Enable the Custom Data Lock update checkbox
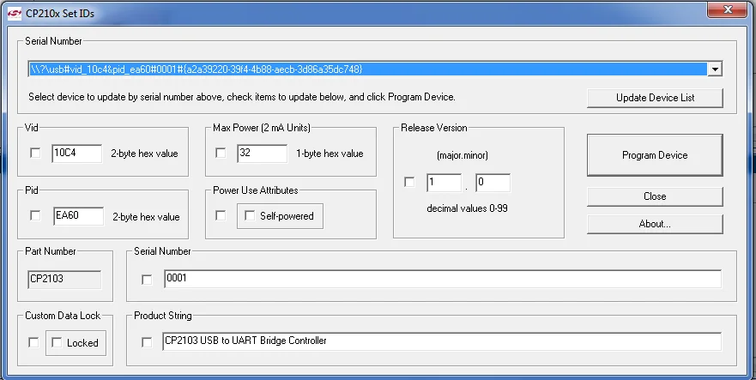This screenshot has height=380, width=756. [x=33, y=342]
